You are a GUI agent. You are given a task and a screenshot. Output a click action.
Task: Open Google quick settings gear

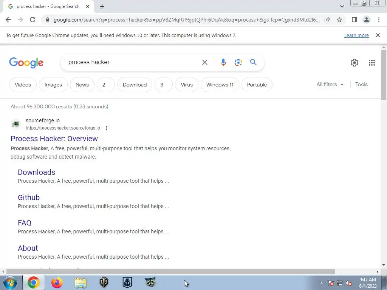354,63
